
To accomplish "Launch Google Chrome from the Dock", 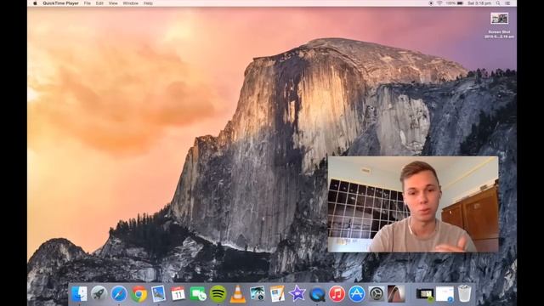I will click(x=139, y=294).
